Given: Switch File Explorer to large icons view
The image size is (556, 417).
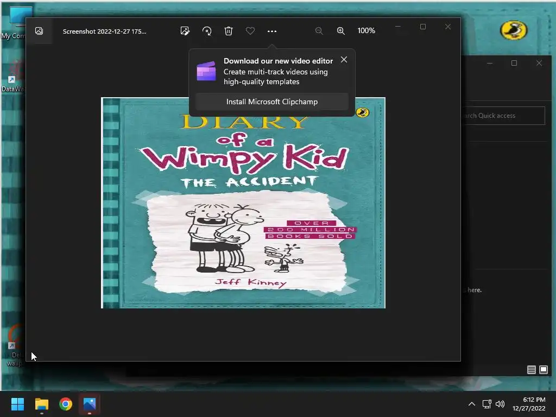Looking at the screenshot, I should pos(543,370).
